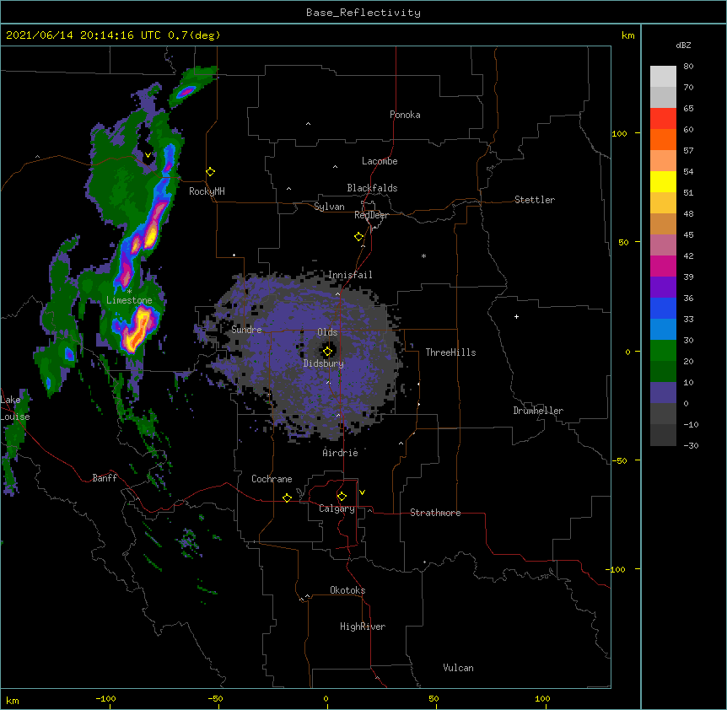This screenshot has height=710, width=727.
Task: Click the Sylvan label
Action: [x=329, y=207]
